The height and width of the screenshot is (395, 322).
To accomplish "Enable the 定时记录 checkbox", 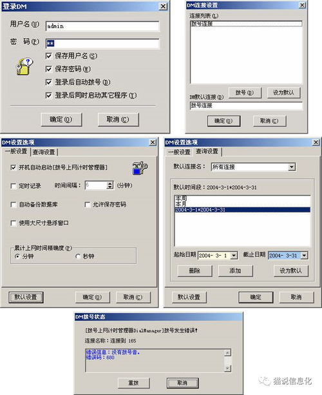I will [x=14, y=186].
